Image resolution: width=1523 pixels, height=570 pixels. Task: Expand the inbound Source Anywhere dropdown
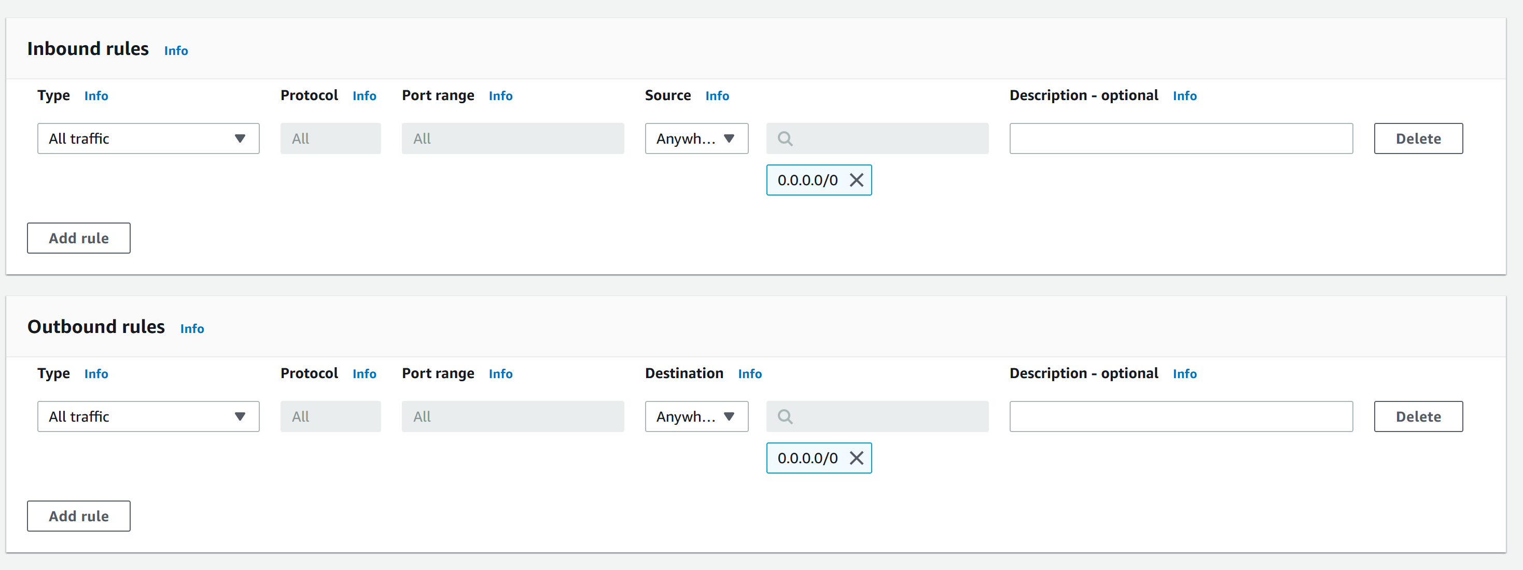click(x=696, y=138)
